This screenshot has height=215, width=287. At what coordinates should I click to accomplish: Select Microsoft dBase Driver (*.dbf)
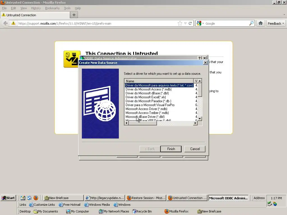[x=145, y=117]
